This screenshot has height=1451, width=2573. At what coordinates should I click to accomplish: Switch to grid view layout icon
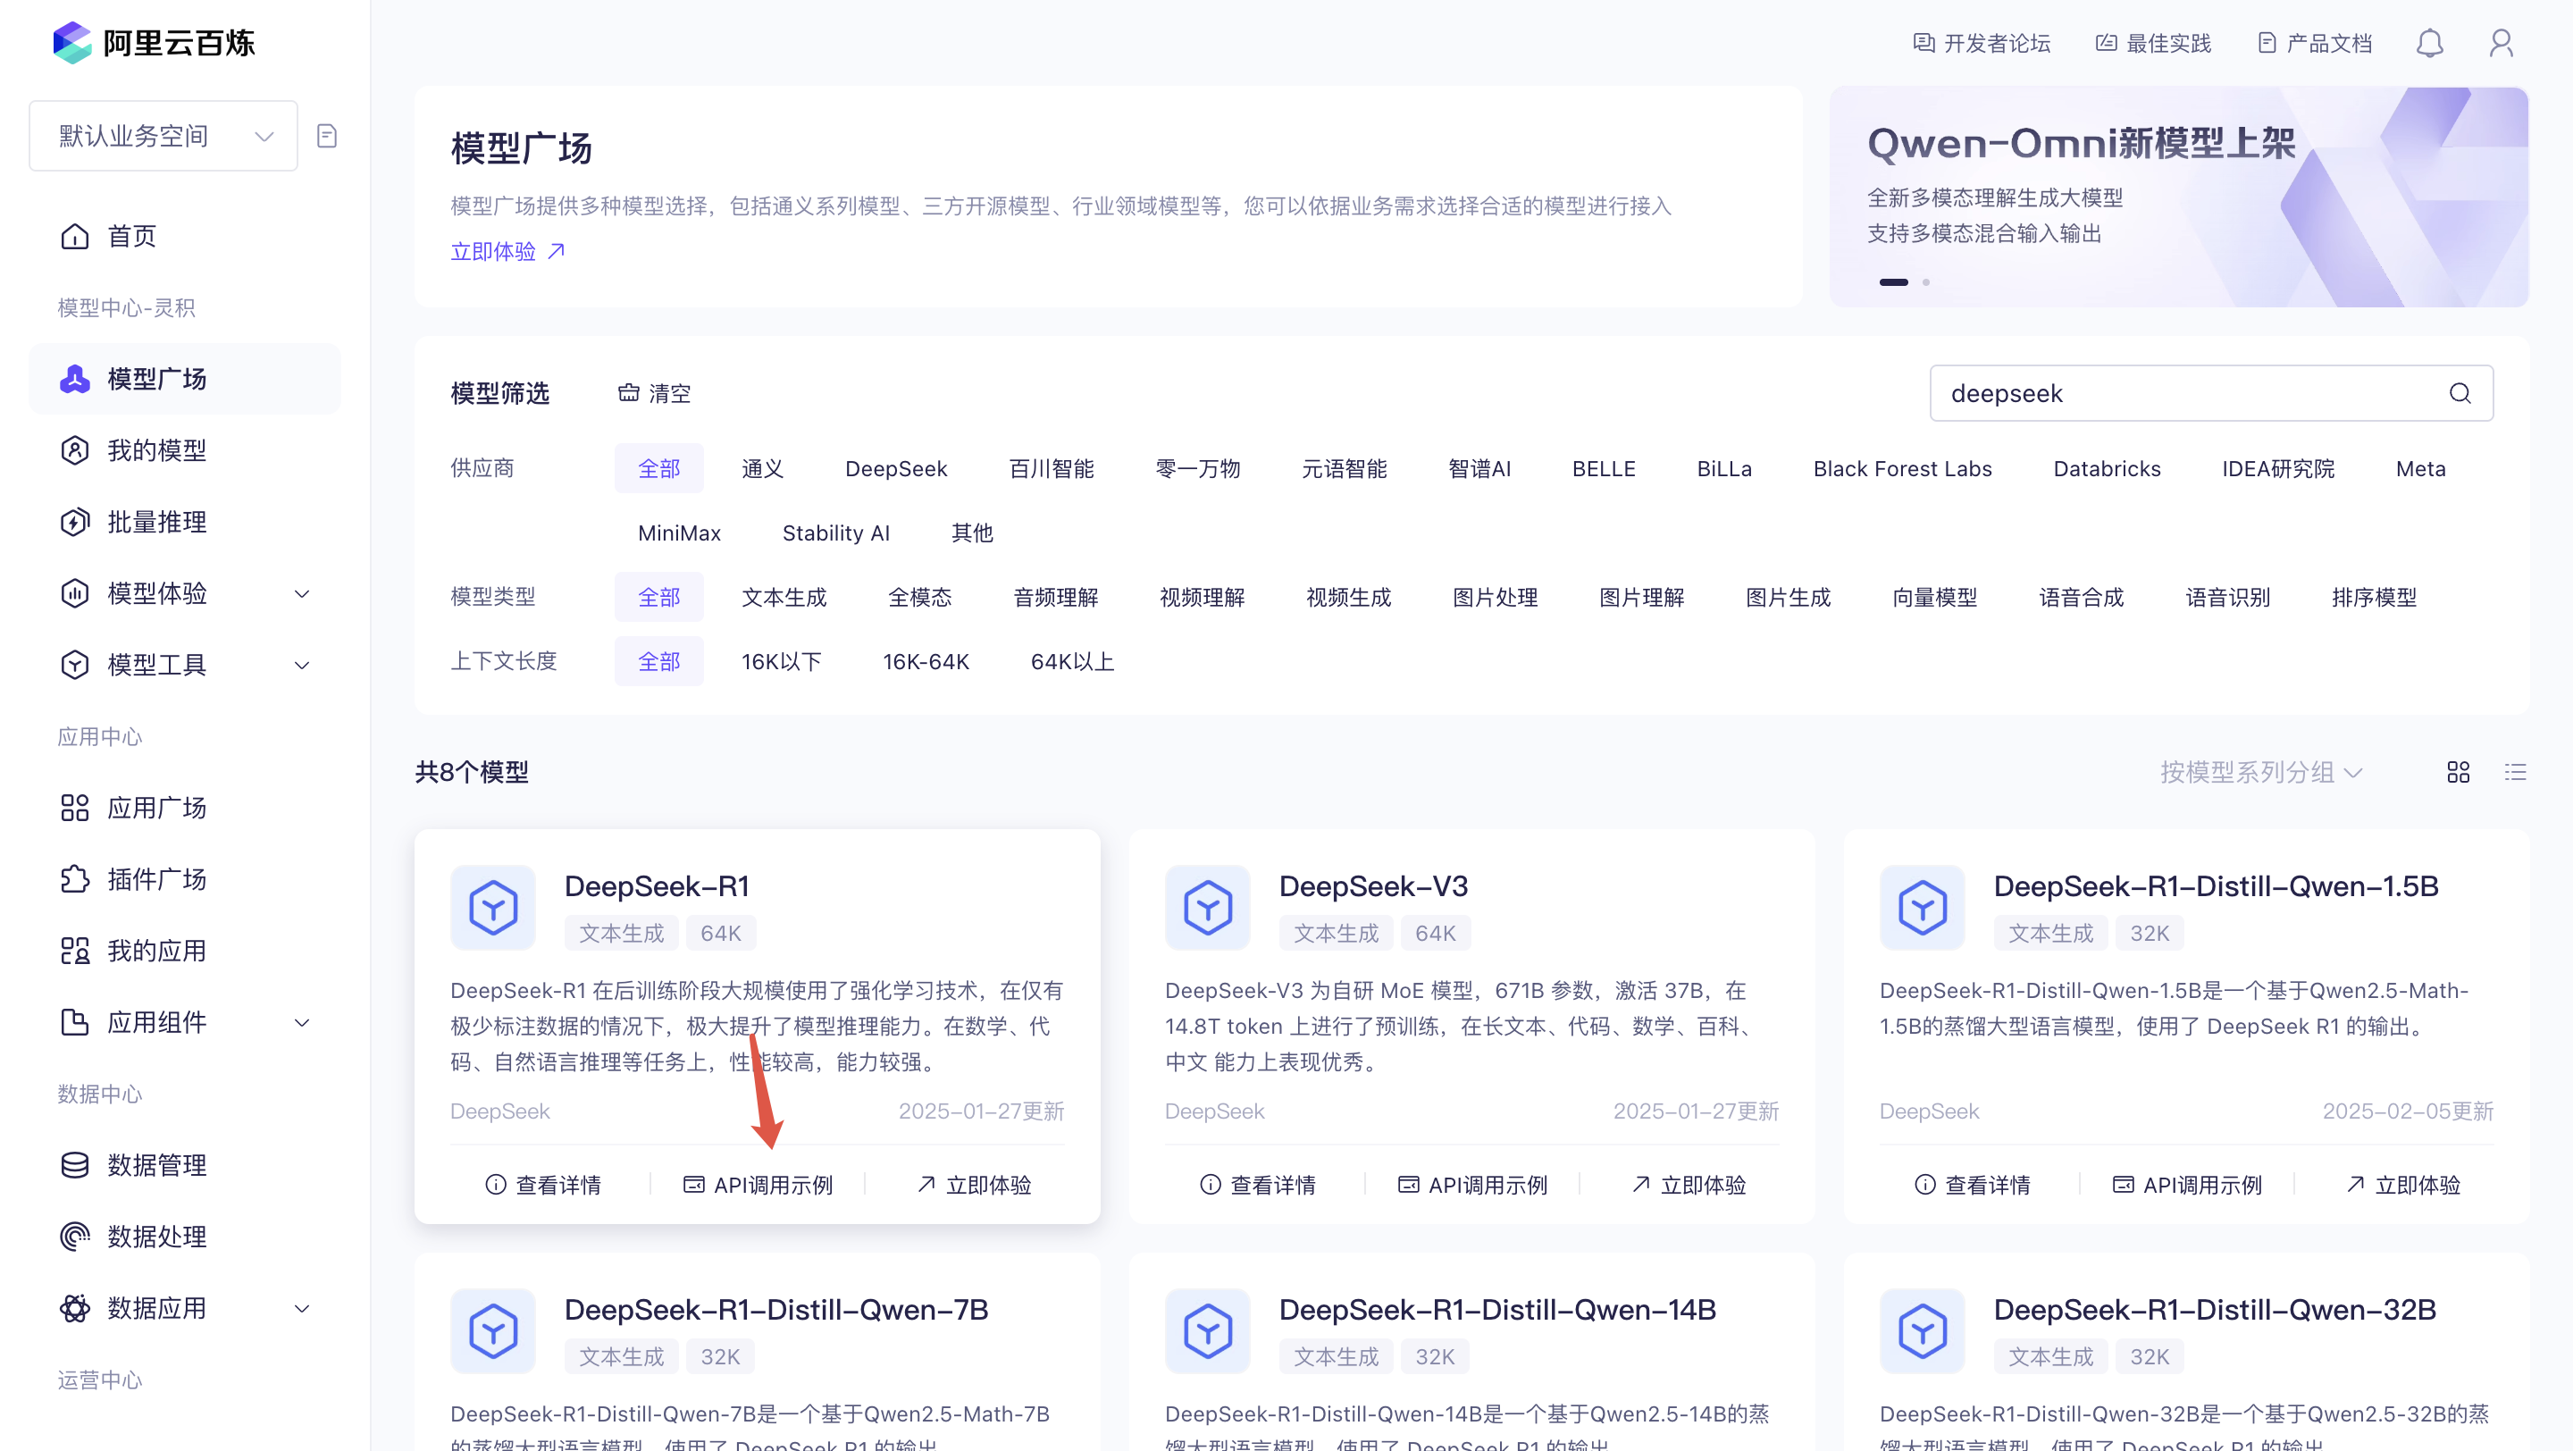2458,772
